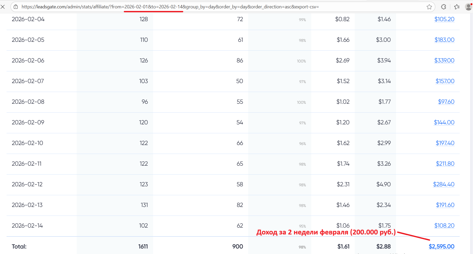The width and height of the screenshot is (473, 254).
Task: Open the $105.20 earnings link
Action: click(444, 19)
